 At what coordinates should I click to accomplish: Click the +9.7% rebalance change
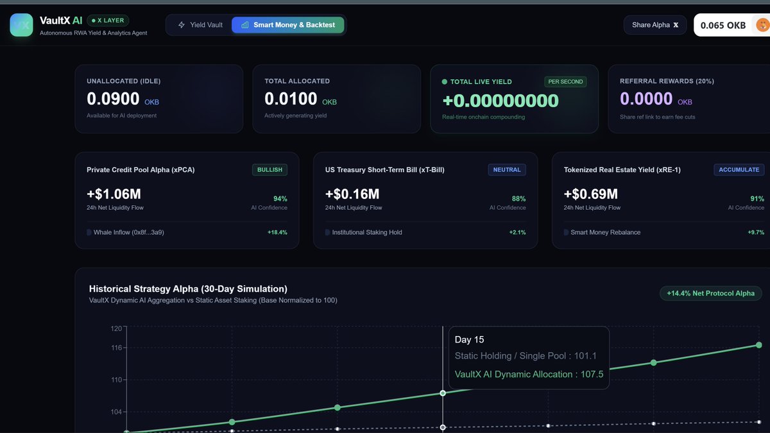[756, 232]
